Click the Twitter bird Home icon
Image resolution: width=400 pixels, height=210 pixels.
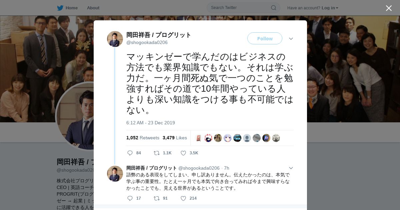(x=60, y=8)
